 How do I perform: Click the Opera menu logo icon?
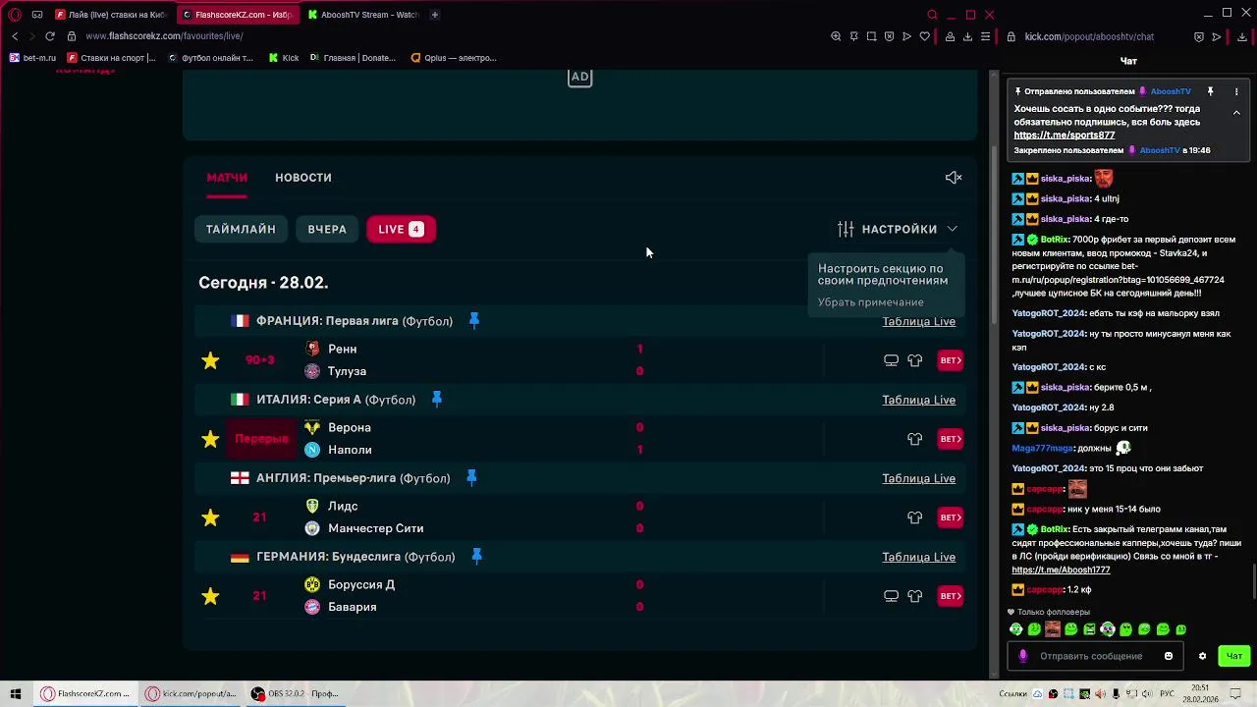coord(16,15)
